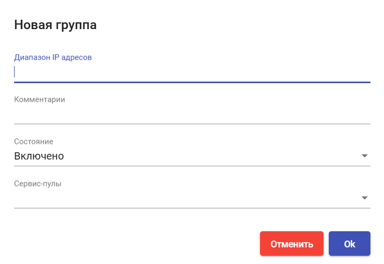The height and width of the screenshot is (264, 384).
Task: Click the Сервис-пулы label
Action: (38, 183)
